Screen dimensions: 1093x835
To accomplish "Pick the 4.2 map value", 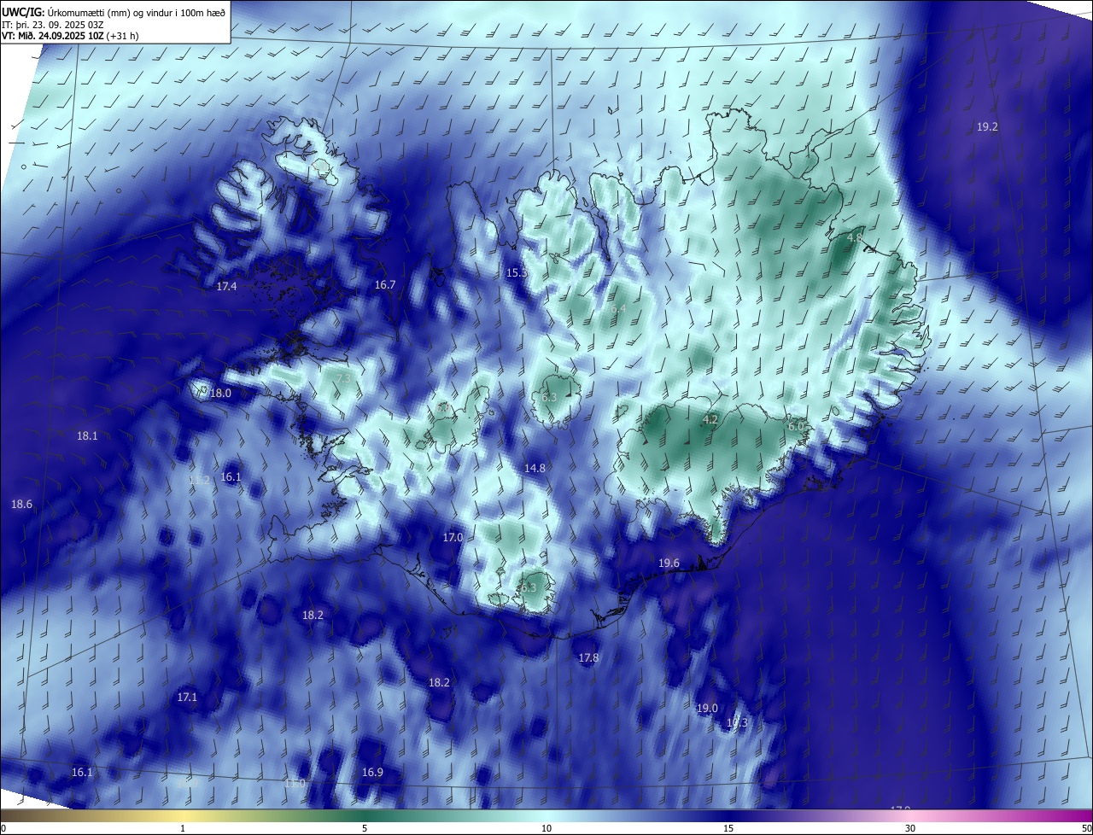I will (x=710, y=419).
